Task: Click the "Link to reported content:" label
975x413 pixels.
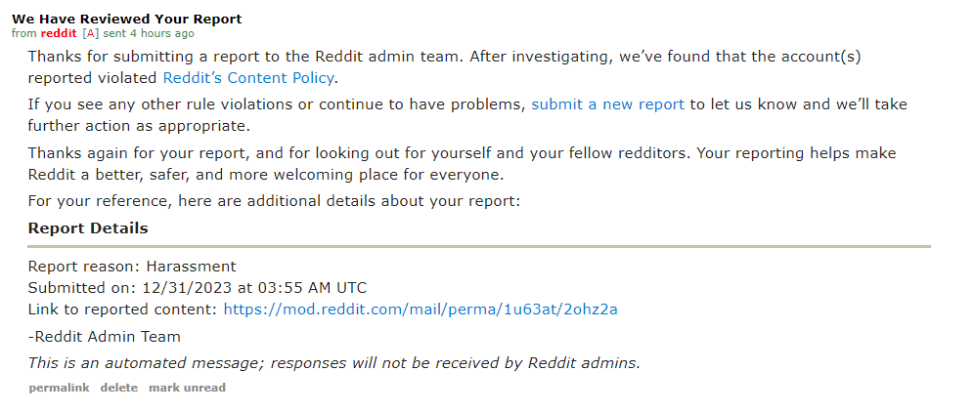Action: (x=123, y=310)
